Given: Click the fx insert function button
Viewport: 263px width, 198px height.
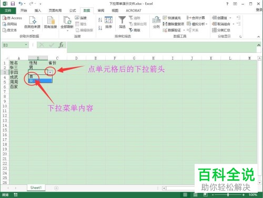Looking at the screenshot, I should tap(61, 45).
